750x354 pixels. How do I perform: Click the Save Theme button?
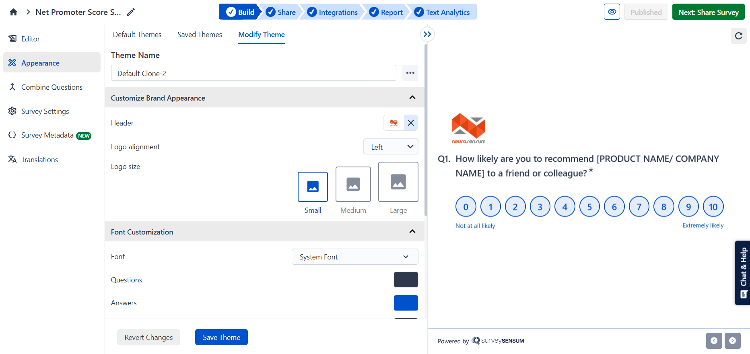pos(221,337)
